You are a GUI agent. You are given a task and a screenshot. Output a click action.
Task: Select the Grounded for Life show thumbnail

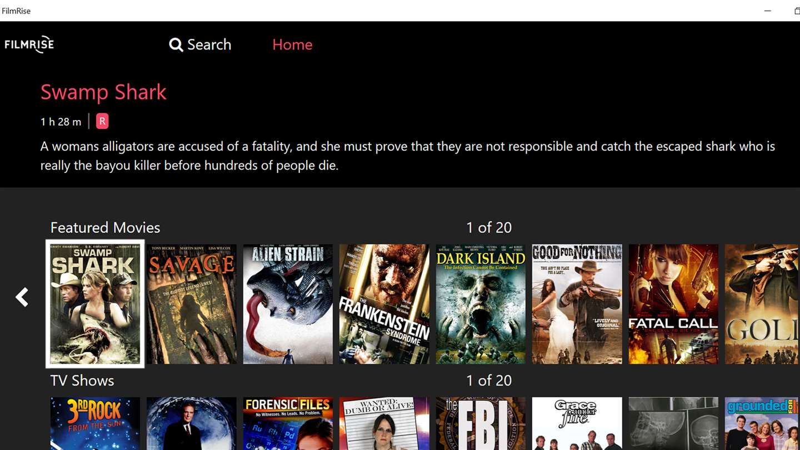(762, 423)
